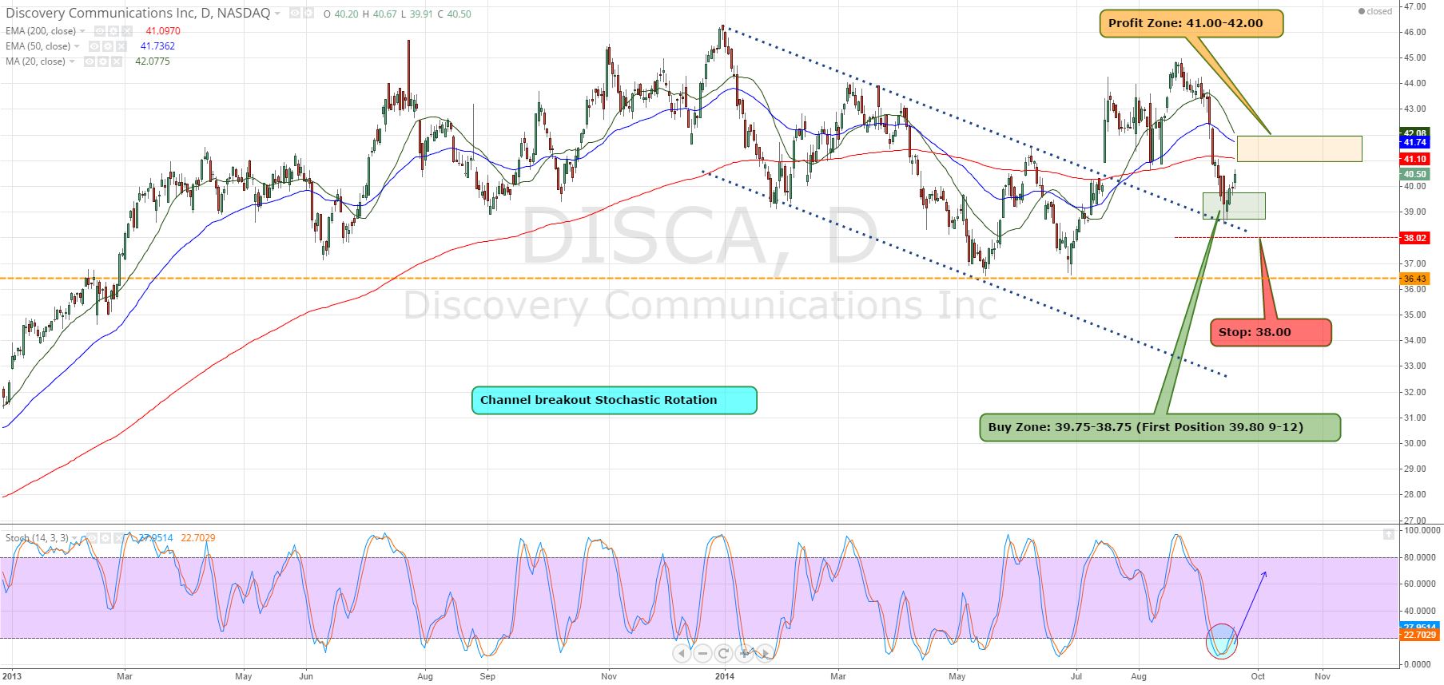Open the EMA (50, close) dropdown arrow
This screenshot has height=685, width=1444.
point(77,46)
